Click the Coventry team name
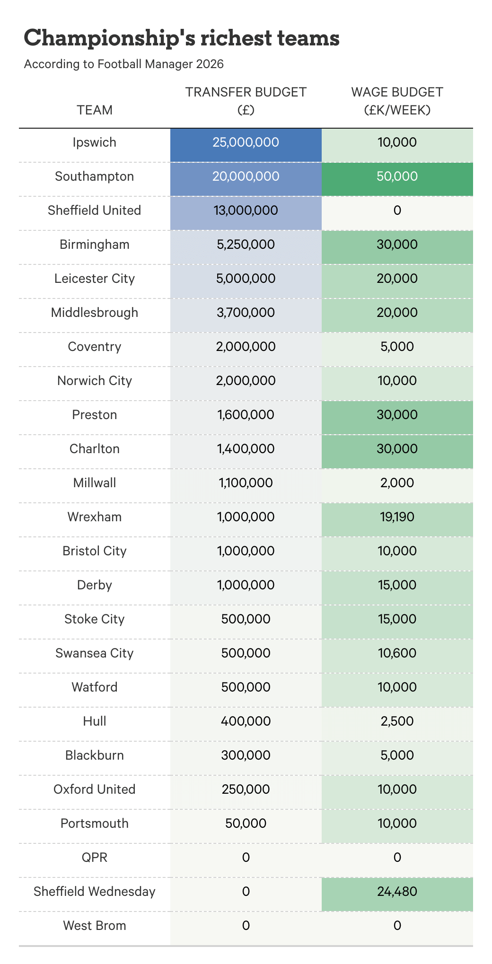492x964 pixels. pos(95,347)
